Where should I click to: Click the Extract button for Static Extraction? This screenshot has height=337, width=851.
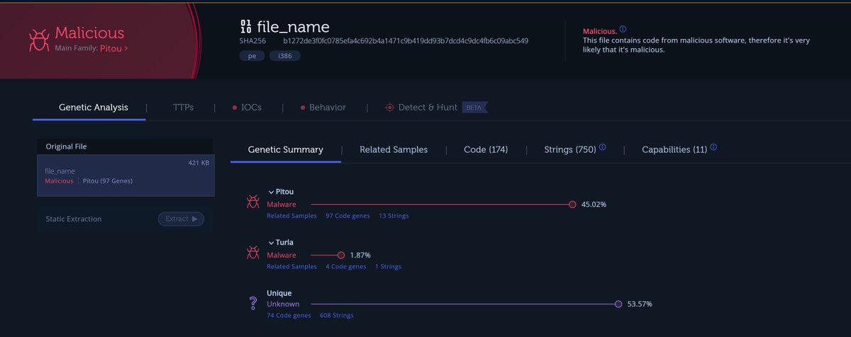pyautogui.click(x=181, y=219)
